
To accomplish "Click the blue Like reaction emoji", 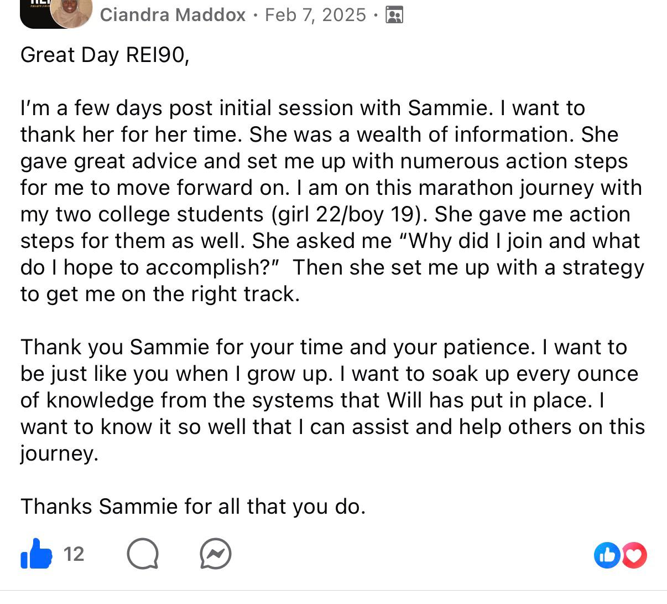I will point(607,555).
